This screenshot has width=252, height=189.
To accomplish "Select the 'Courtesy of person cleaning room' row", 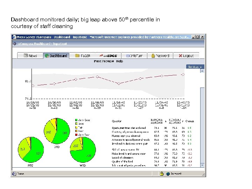I will [x=152, y=132].
